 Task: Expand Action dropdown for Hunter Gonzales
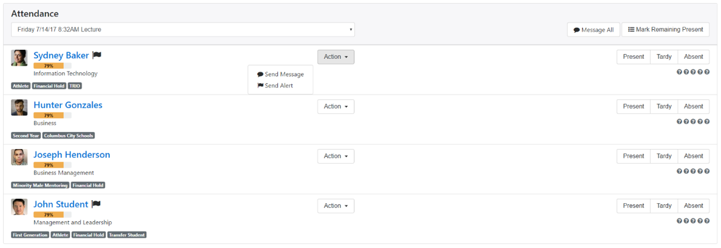click(x=336, y=106)
